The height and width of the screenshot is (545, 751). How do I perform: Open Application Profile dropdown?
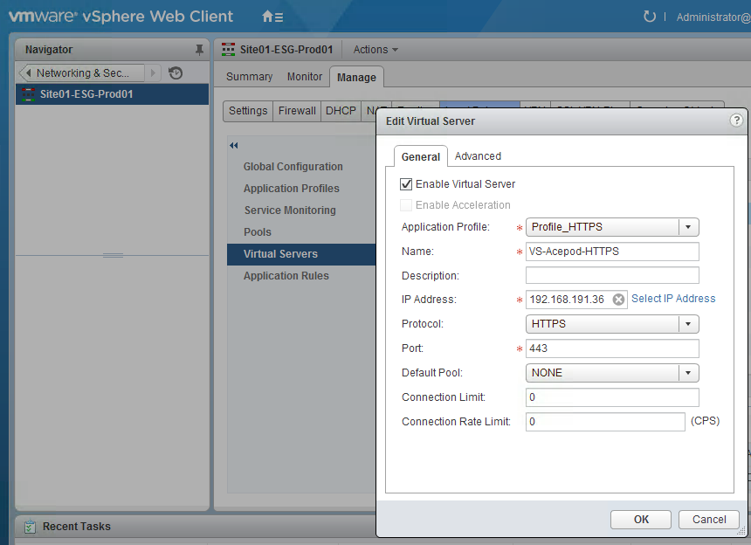[612, 227]
